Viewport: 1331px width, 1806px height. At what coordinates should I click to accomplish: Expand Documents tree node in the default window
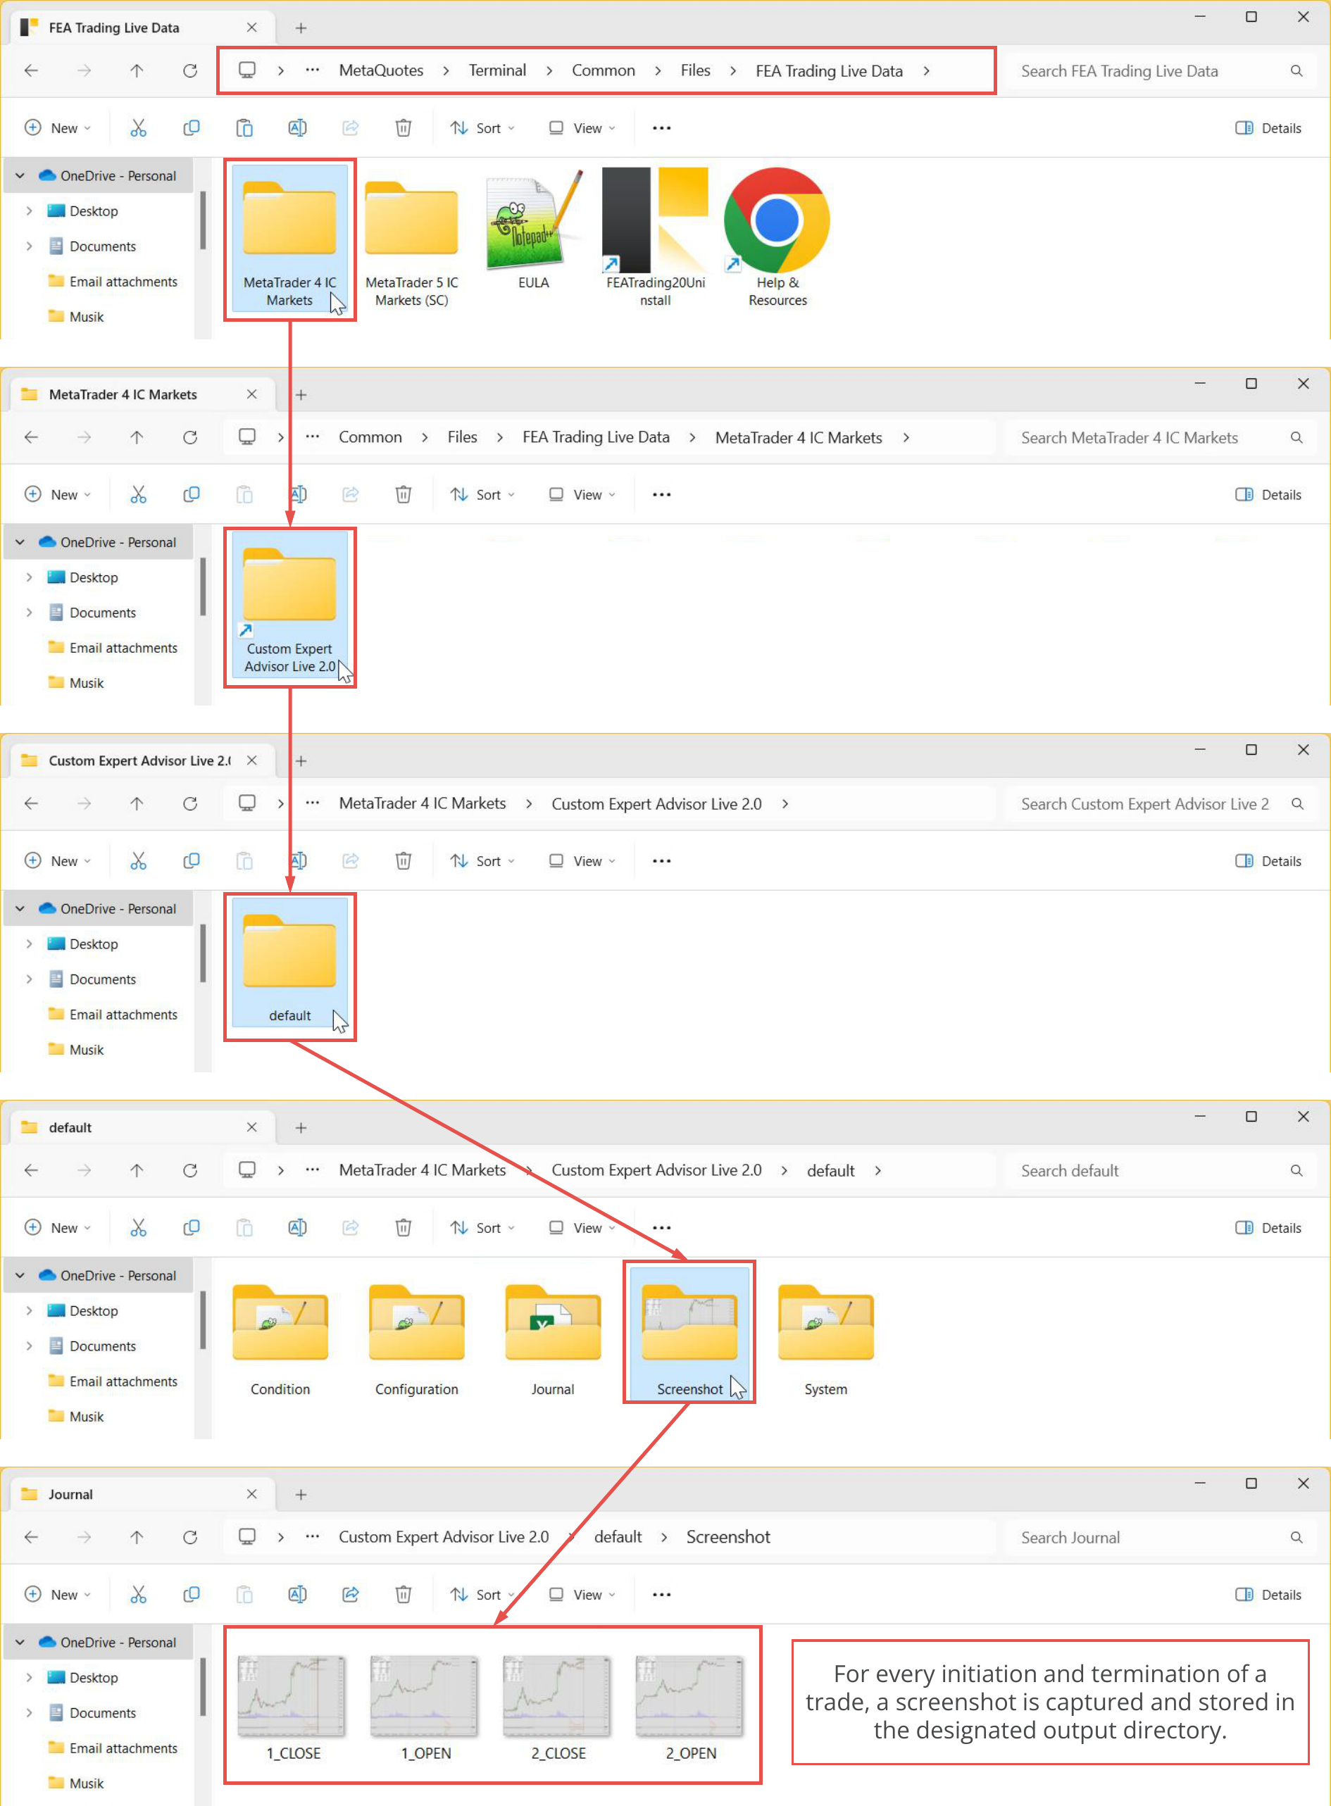coord(29,1346)
